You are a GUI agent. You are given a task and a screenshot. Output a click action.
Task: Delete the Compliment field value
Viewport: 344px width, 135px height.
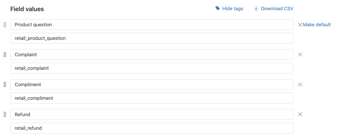tap(300, 84)
